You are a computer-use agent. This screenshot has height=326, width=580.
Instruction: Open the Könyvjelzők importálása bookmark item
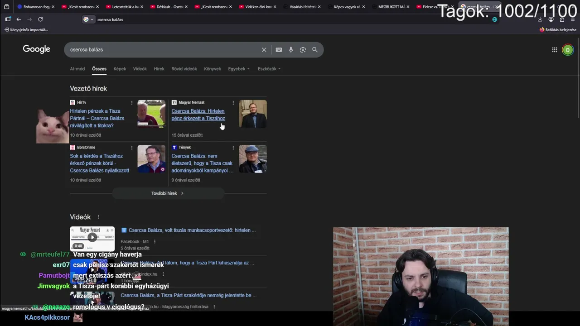pos(26,30)
